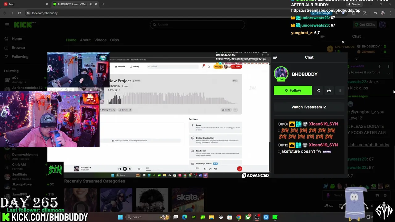Viewport: 395px width, 222px height.
Task: Reload the page with the refresh icon
Action: point(19,13)
